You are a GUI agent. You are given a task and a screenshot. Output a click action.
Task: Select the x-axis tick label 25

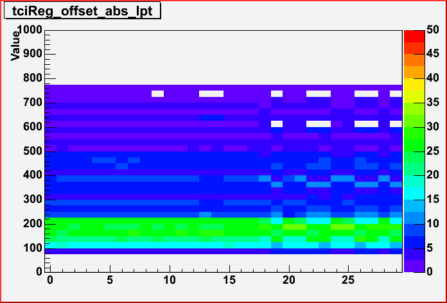pos(347,280)
